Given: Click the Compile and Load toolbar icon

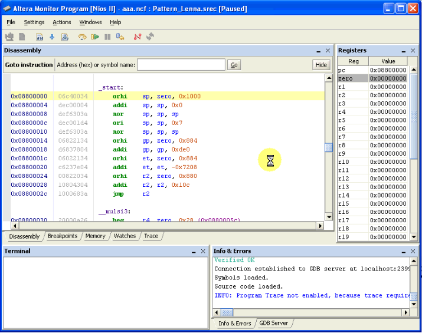Looking at the screenshot, I should coord(65,37).
